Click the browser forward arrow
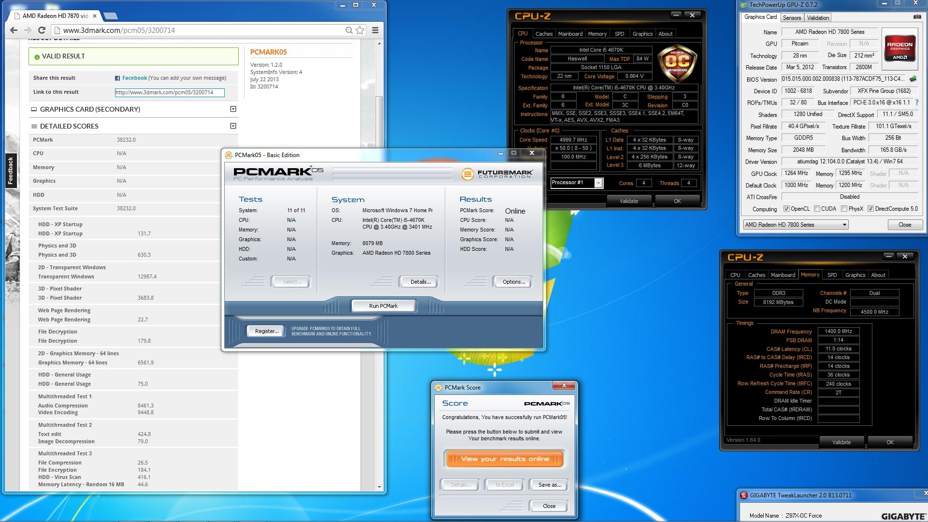 [x=28, y=30]
